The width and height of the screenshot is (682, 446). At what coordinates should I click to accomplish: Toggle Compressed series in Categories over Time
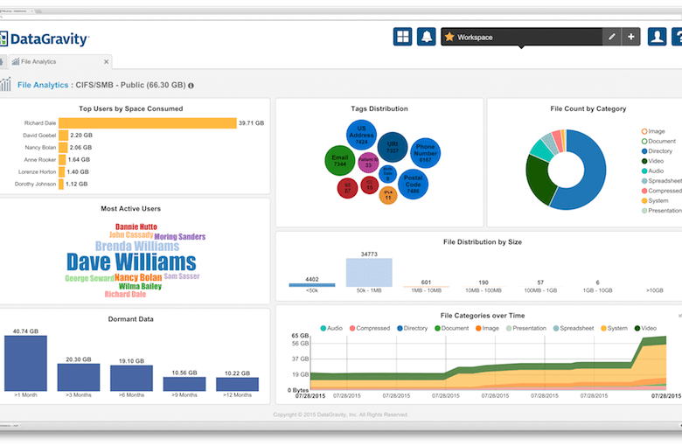(370, 328)
